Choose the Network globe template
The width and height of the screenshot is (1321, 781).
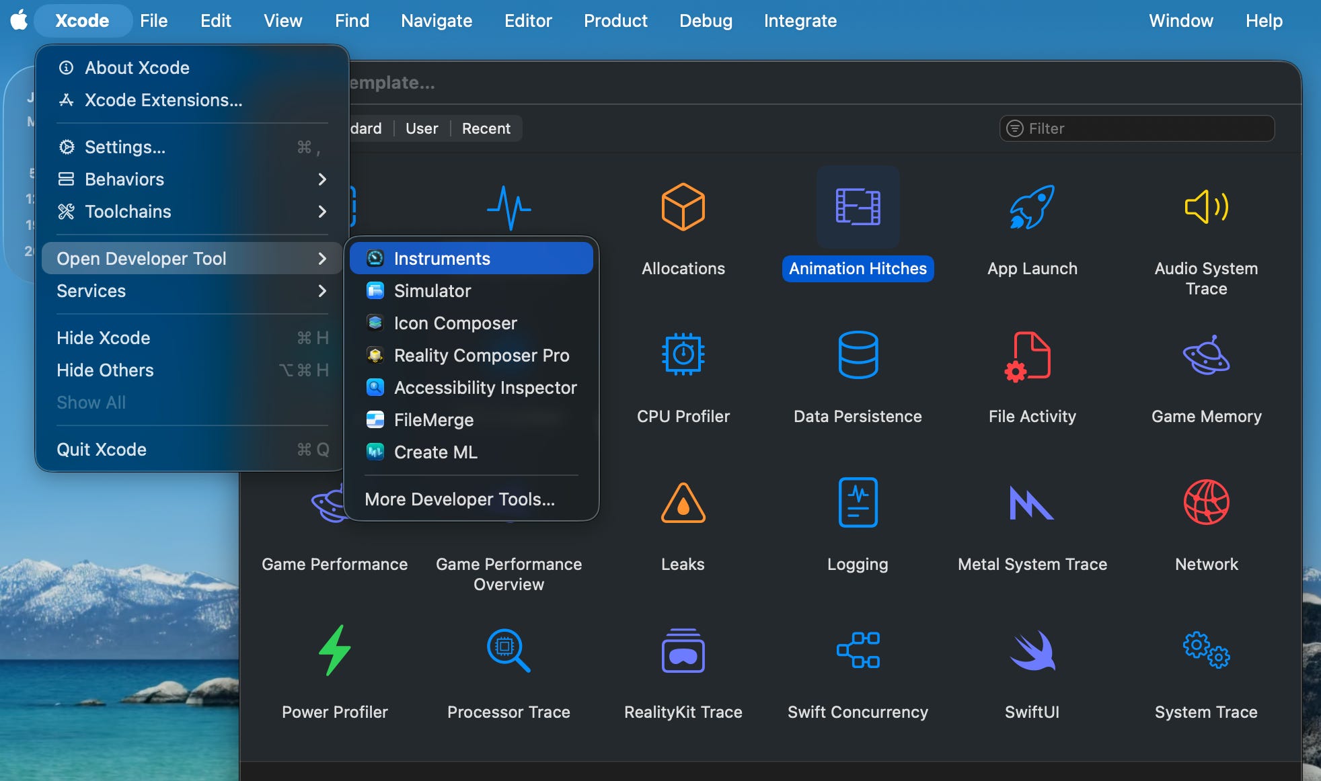pos(1206,503)
